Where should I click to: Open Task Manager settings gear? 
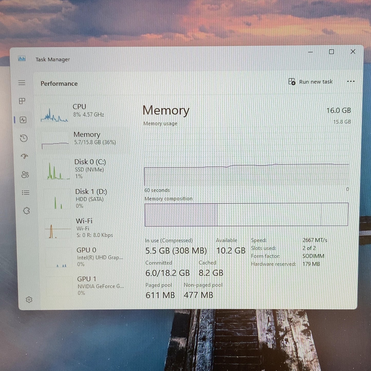[x=29, y=300]
